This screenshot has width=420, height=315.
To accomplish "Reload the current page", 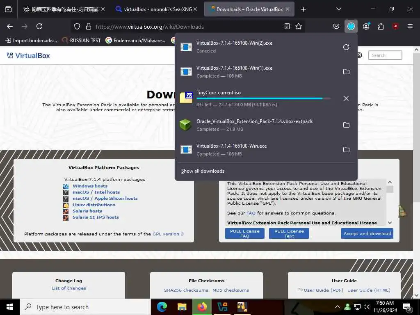I will [39, 26].
